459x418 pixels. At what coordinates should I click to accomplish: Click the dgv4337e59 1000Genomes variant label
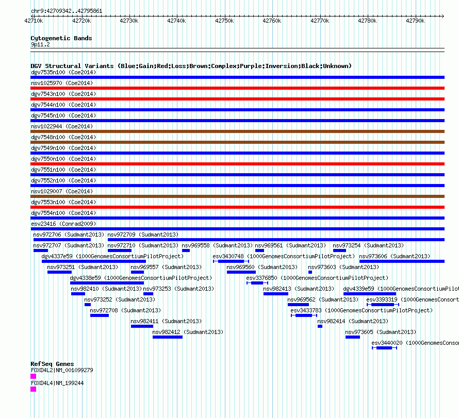112,256
